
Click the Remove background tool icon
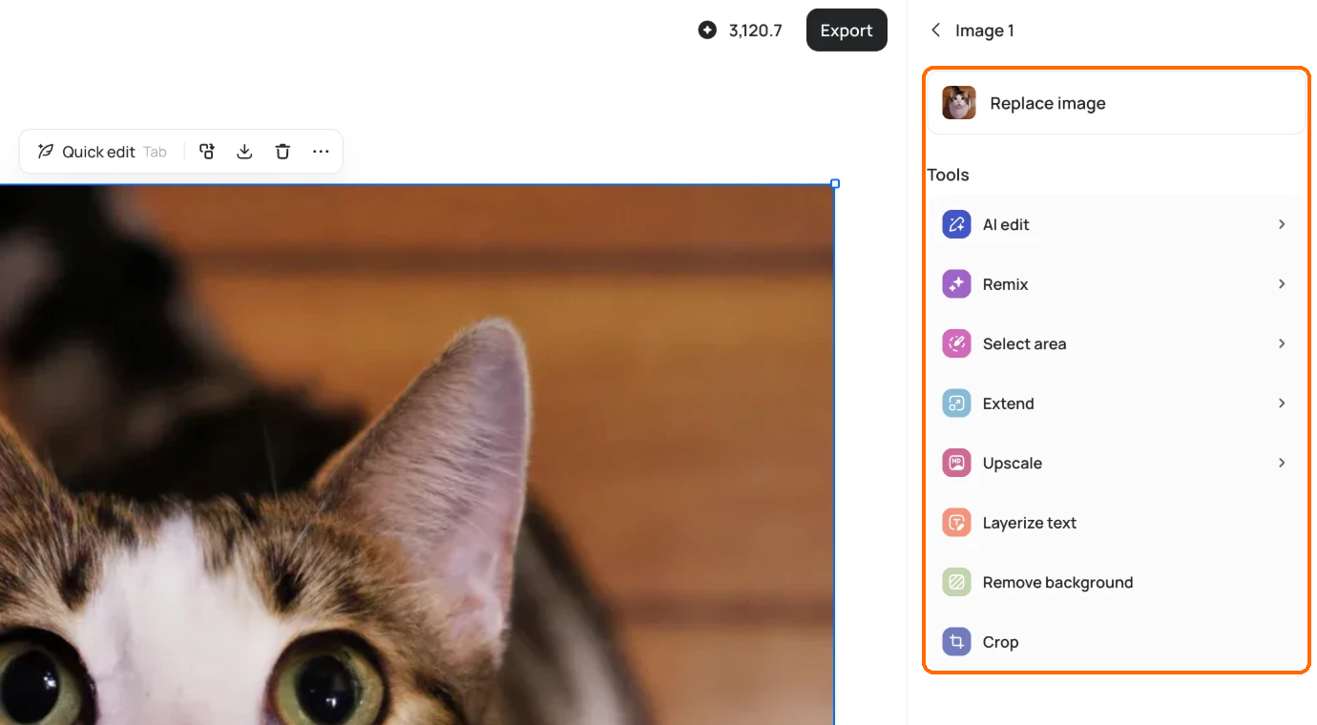(x=956, y=583)
